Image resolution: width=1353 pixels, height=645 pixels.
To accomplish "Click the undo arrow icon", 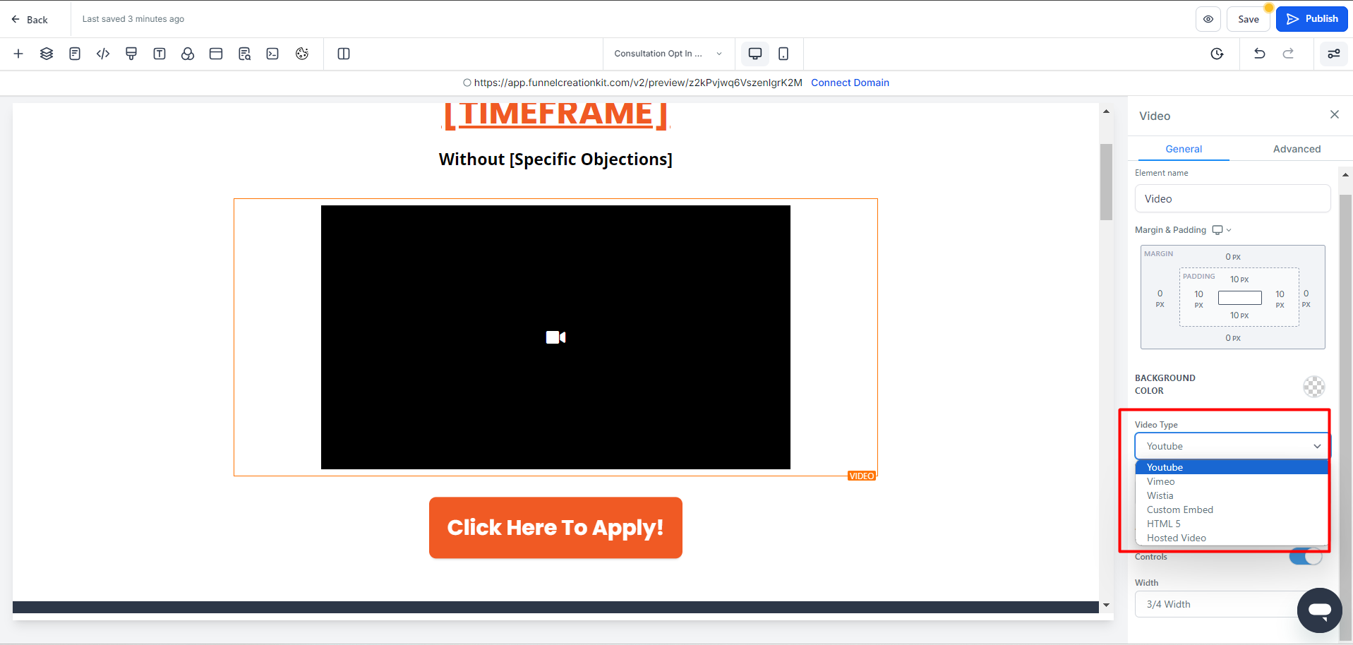I will click(x=1259, y=54).
